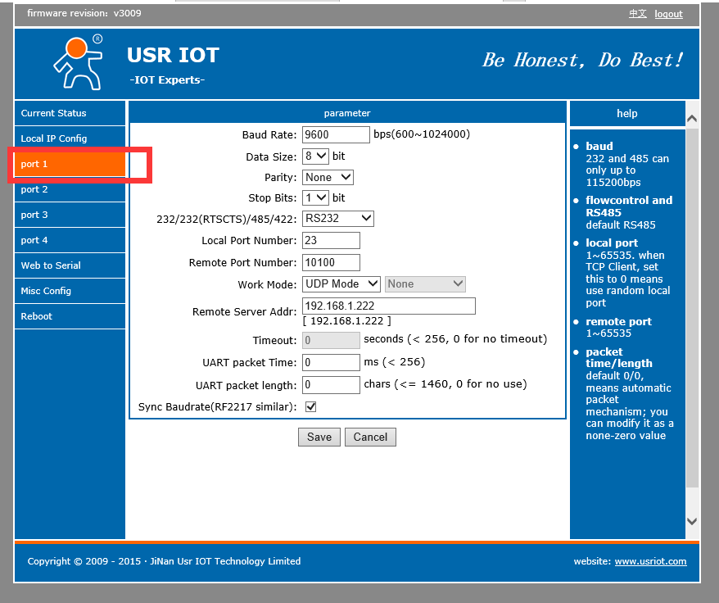Select the RS232 interface type dropdown
Screen dimensions: 719x603
click(337, 218)
